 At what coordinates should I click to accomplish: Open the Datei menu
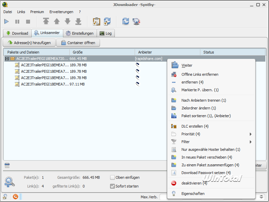(8, 12)
